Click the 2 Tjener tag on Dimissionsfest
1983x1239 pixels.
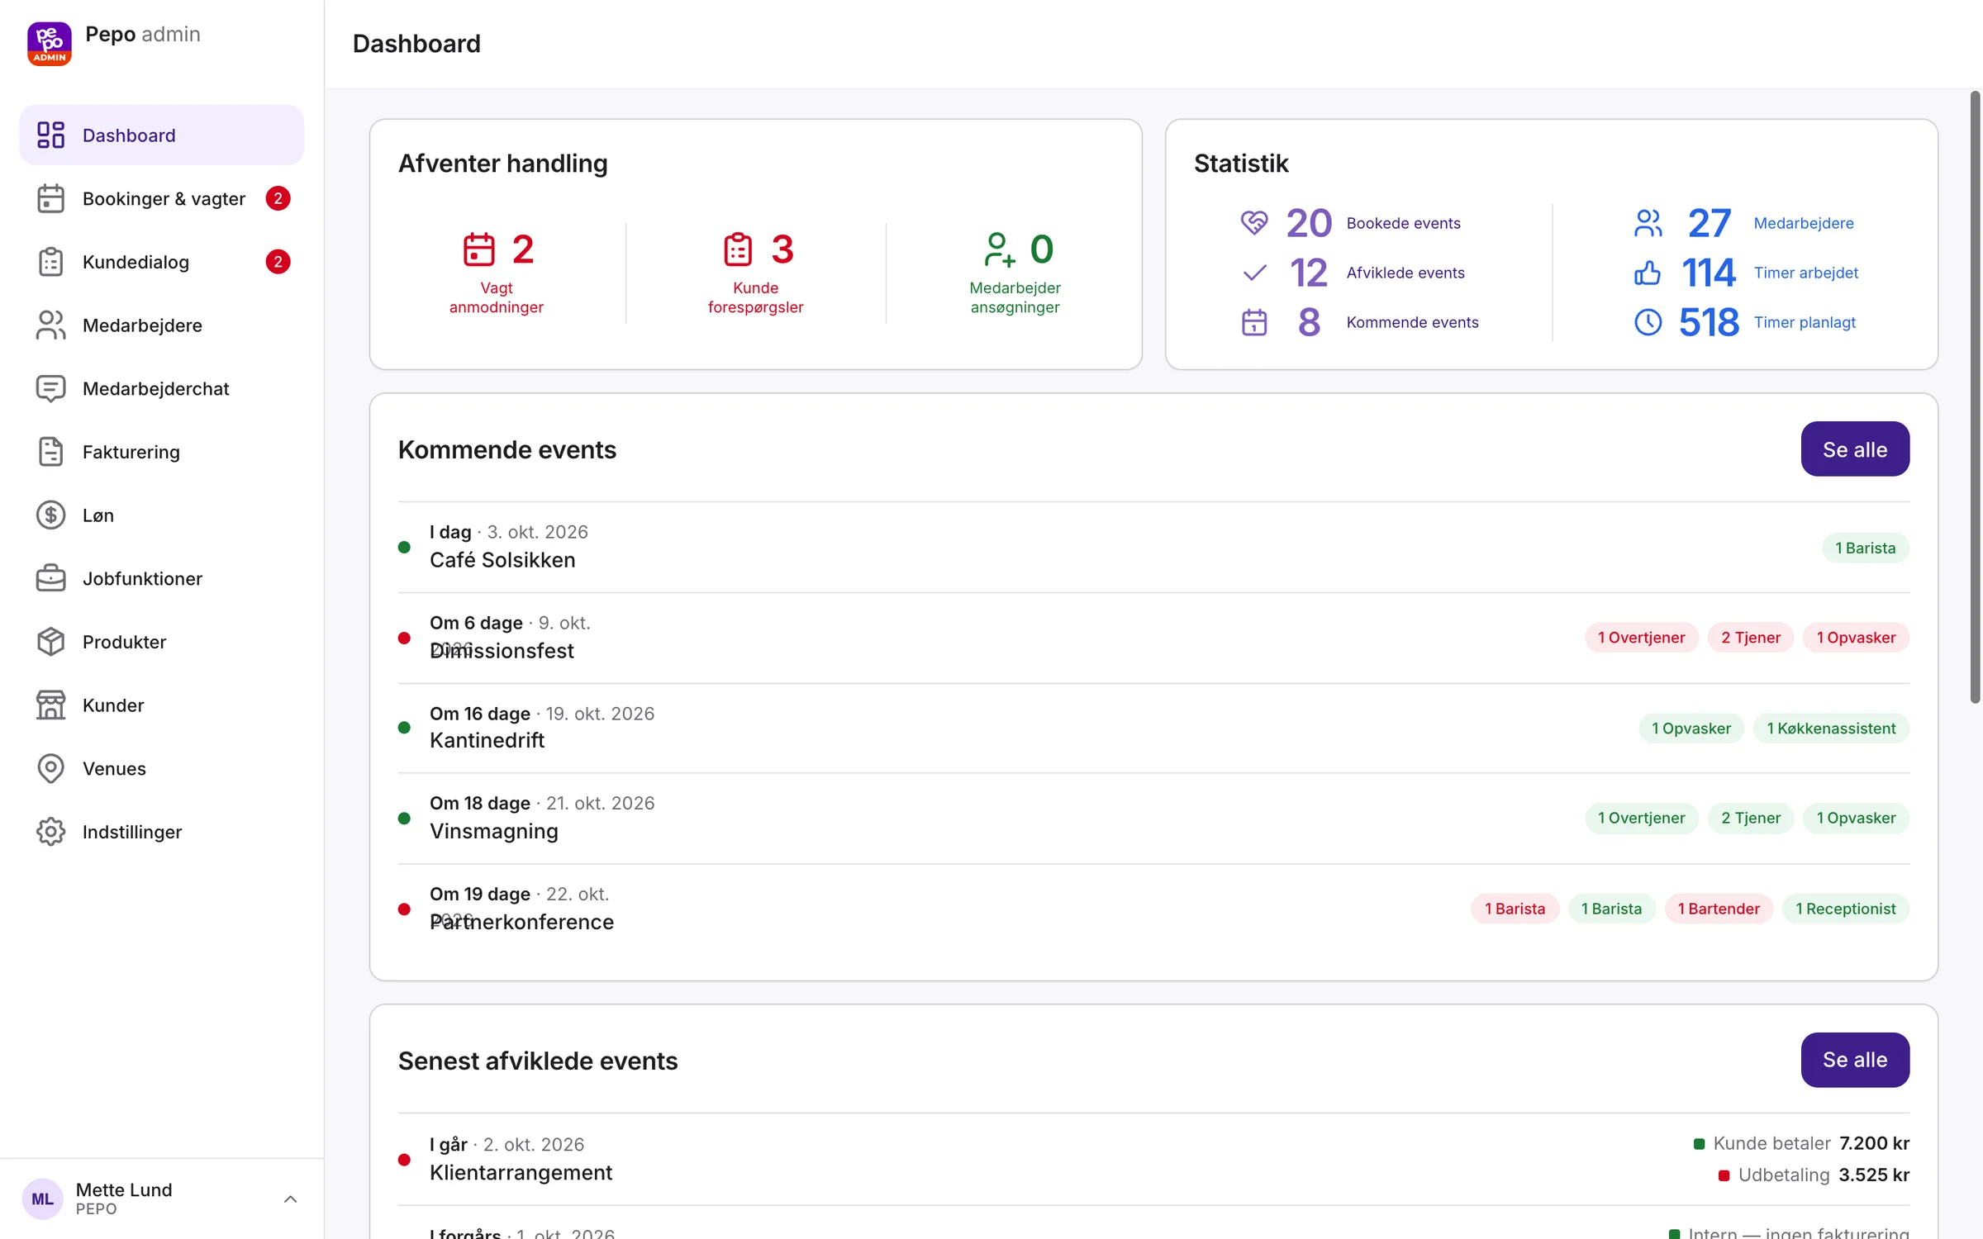coord(1750,638)
